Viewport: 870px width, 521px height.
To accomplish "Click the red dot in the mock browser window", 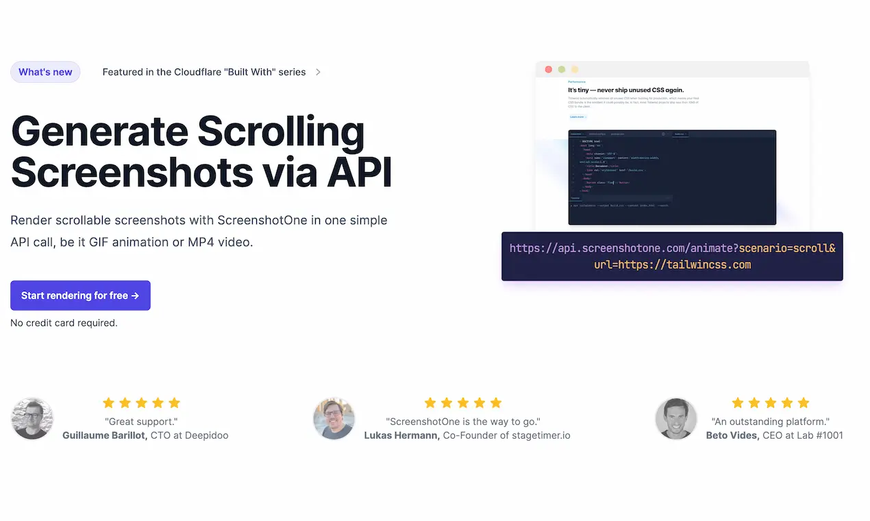I will [548, 69].
